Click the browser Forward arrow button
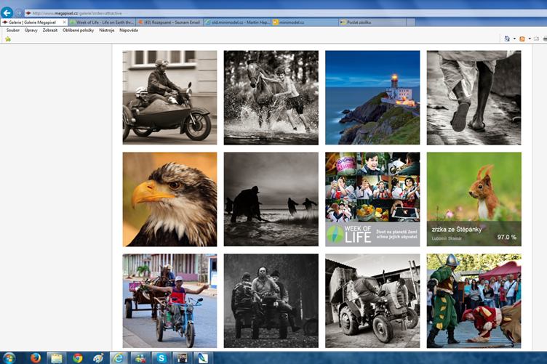The image size is (547, 364). 19,13
